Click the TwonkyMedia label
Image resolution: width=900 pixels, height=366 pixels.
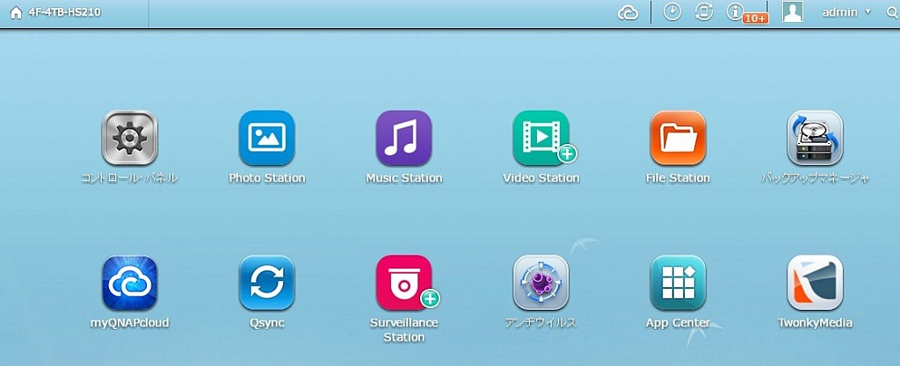click(x=815, y=323)
